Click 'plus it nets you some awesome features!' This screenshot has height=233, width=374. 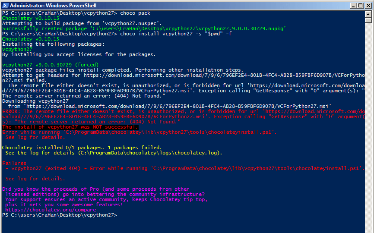(x=64, y=205)
